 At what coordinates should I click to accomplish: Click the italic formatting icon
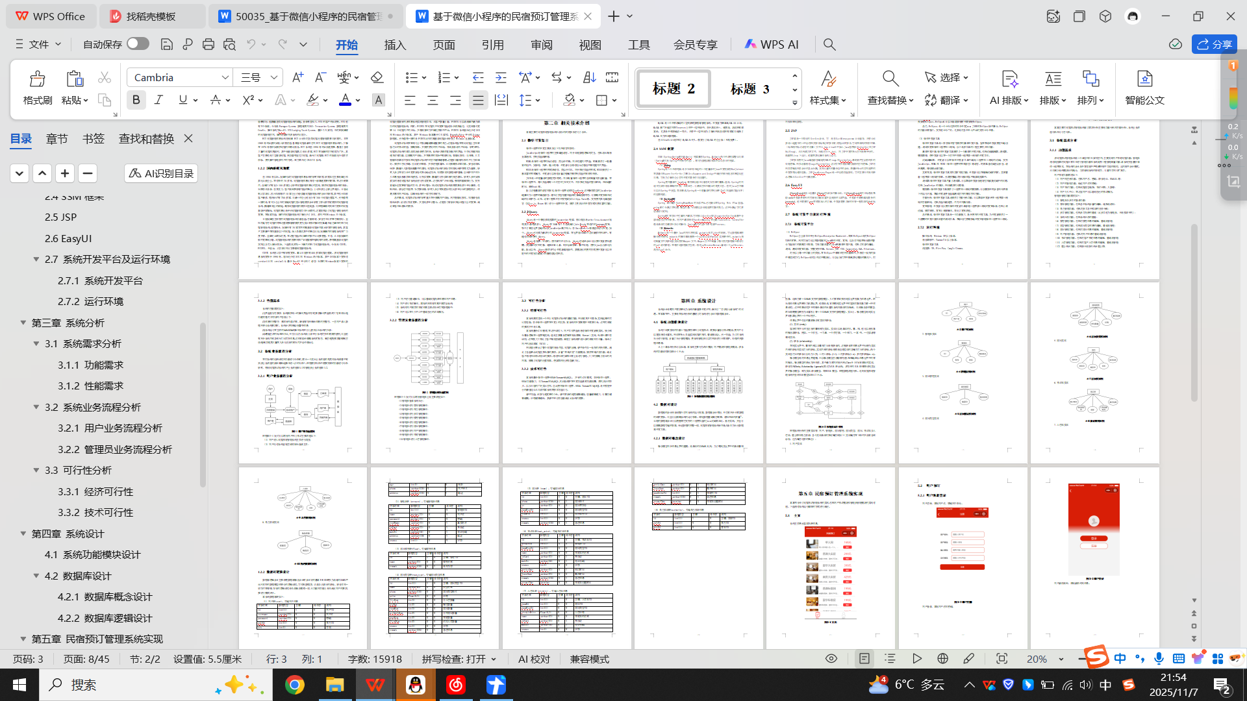(158, 100)
